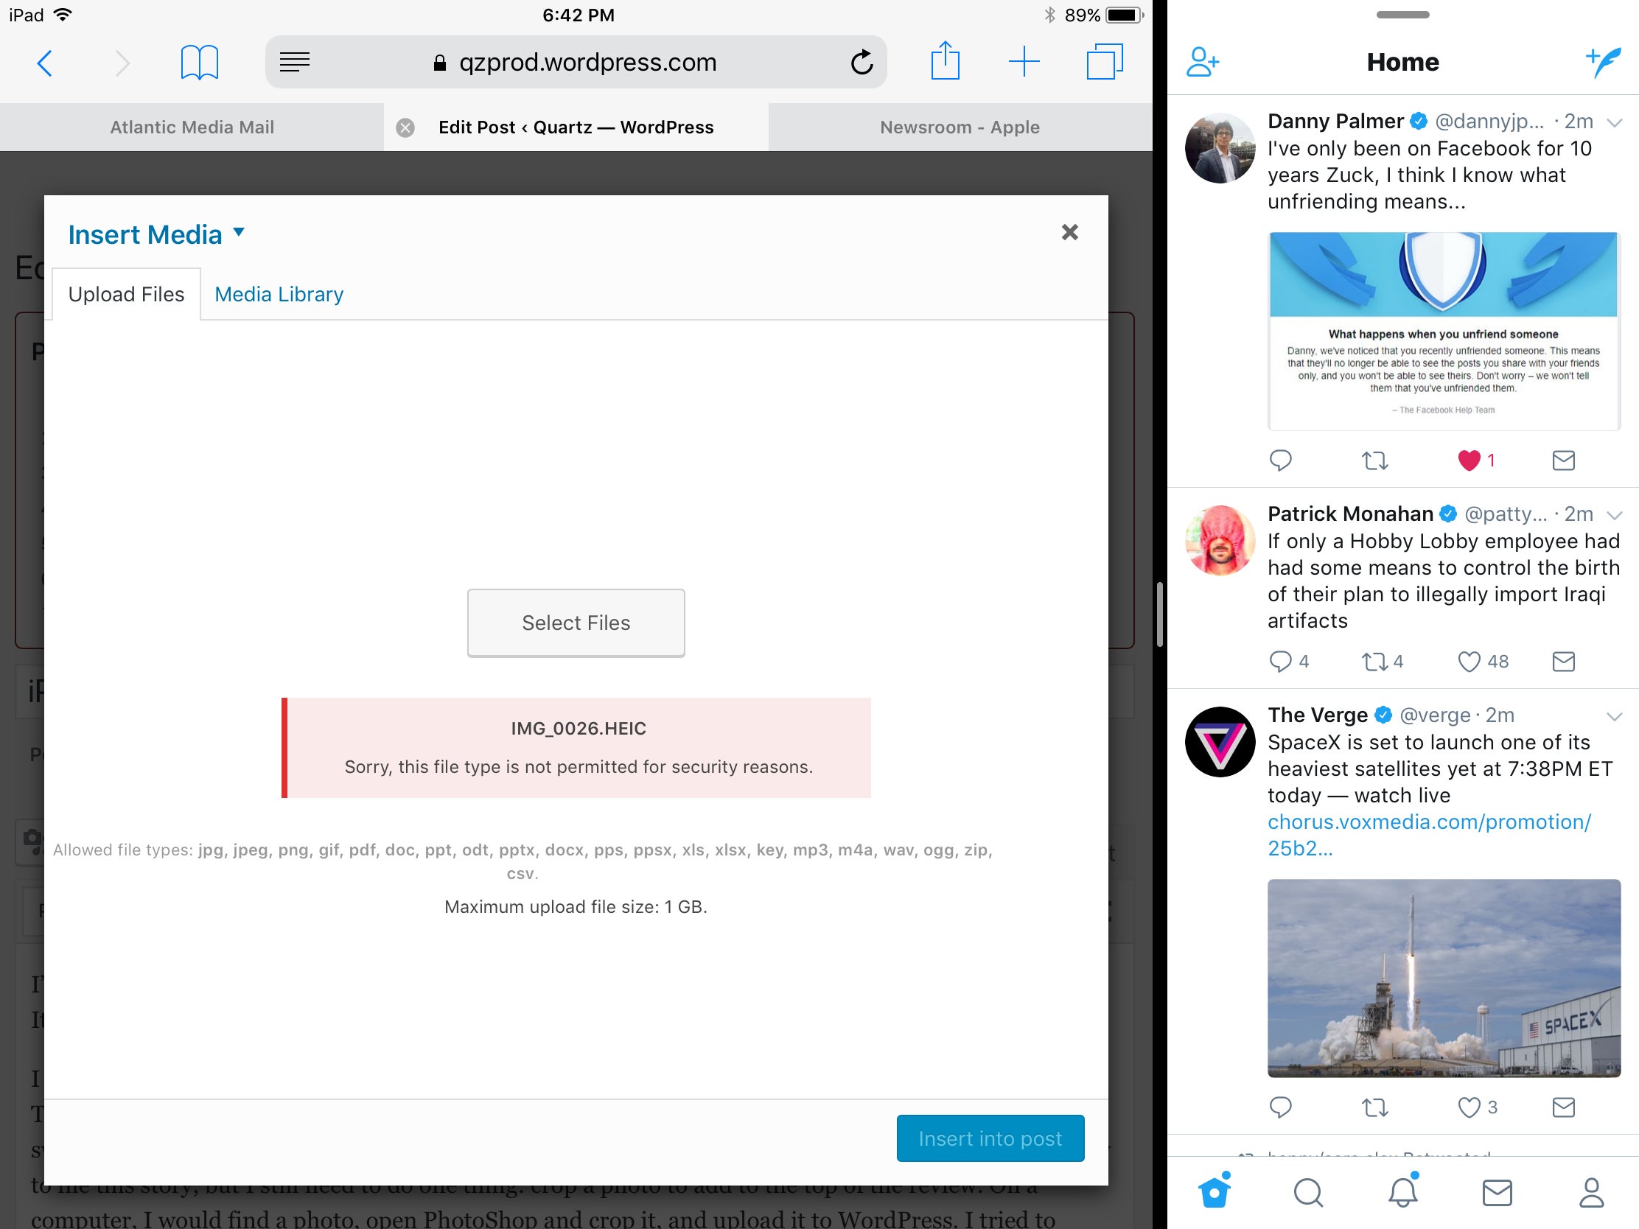Open the chorus.voxmedia.com link
This screenshot has height=1229, width=1639.
point(1428,835)
